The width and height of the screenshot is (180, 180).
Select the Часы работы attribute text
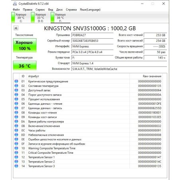[x=37, y=130]
